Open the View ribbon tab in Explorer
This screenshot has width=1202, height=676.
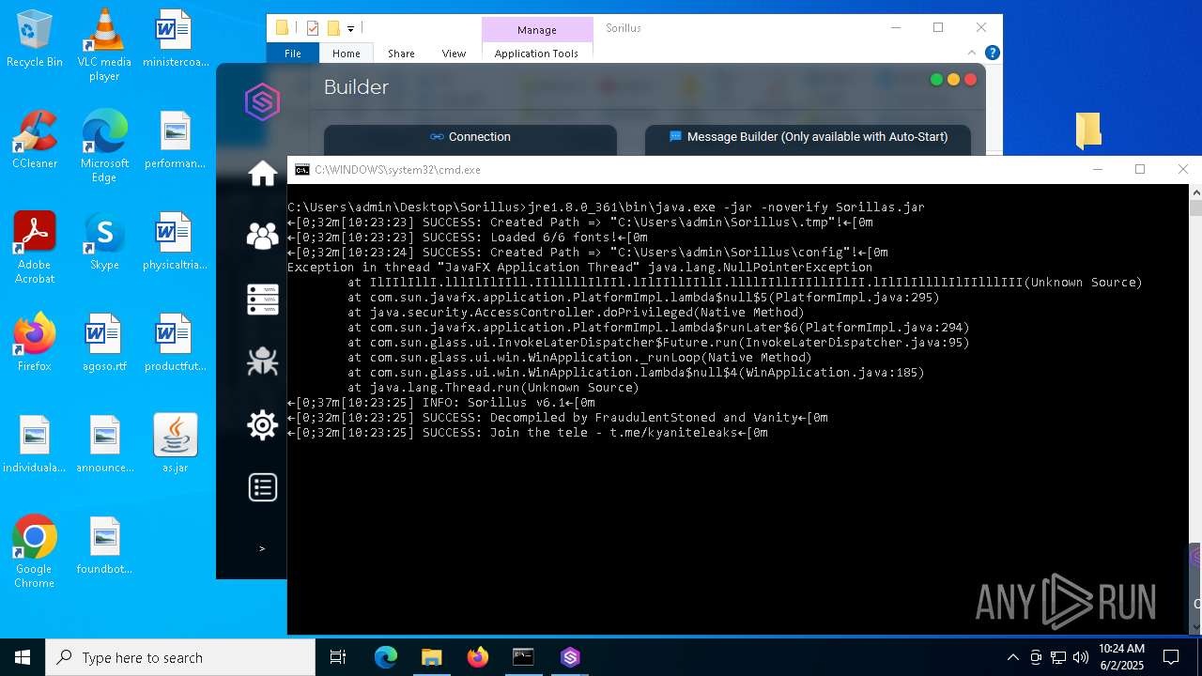(x=454, y=54)
